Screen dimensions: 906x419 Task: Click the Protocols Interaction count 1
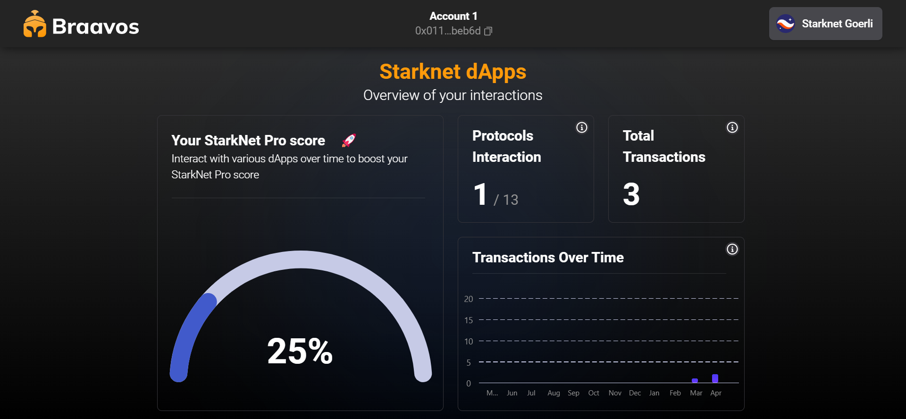pyautogui.click(x=480, y=194)
